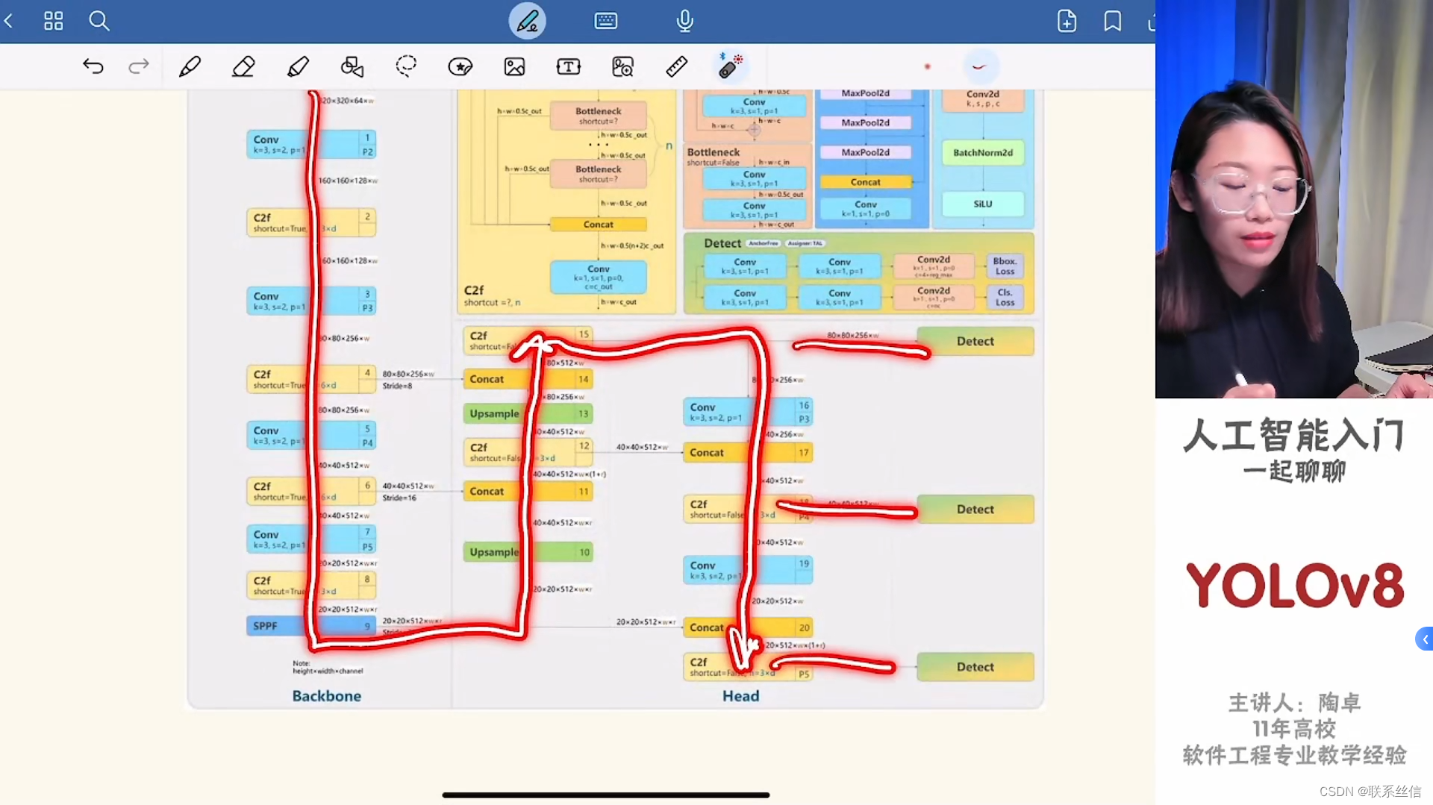This screenshot has width=1433, height=805.
Task: Click the Cls. Loss box
Action: click(1005, 297)
